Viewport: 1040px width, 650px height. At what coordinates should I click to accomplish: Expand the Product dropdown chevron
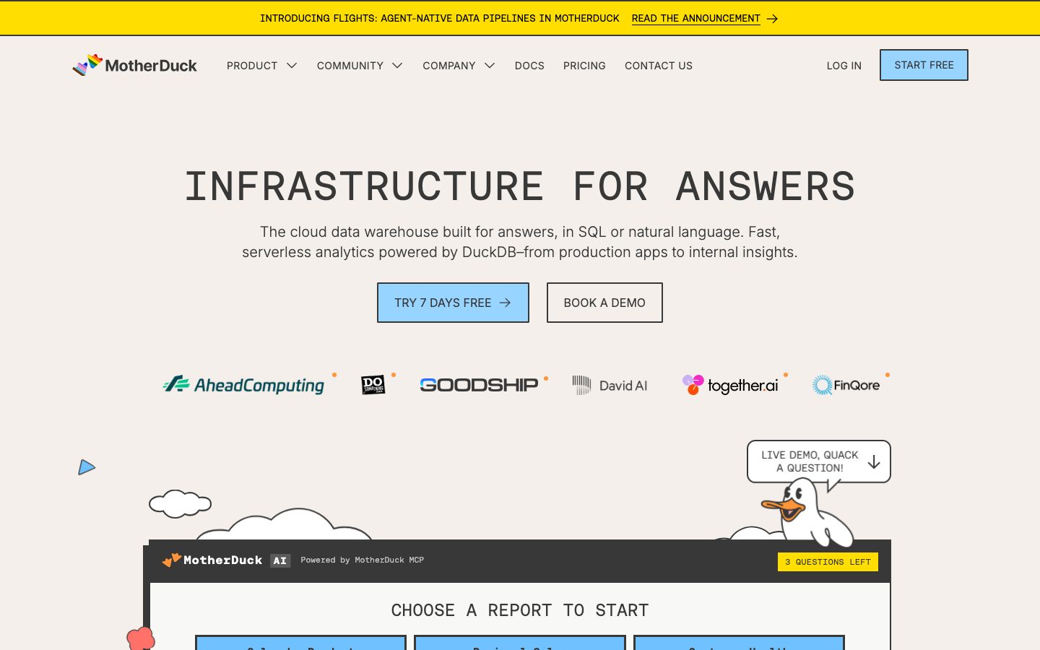pos(292,66)
